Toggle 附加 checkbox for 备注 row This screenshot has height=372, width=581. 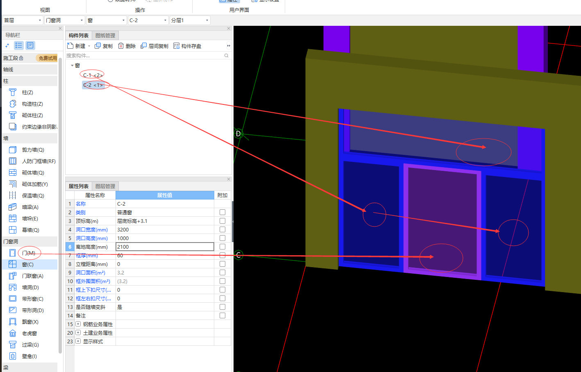tap(222, 315)
